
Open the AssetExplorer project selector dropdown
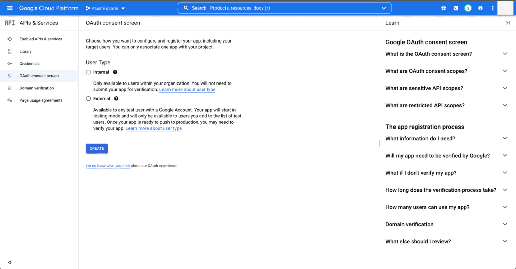[x=105, y=8]
